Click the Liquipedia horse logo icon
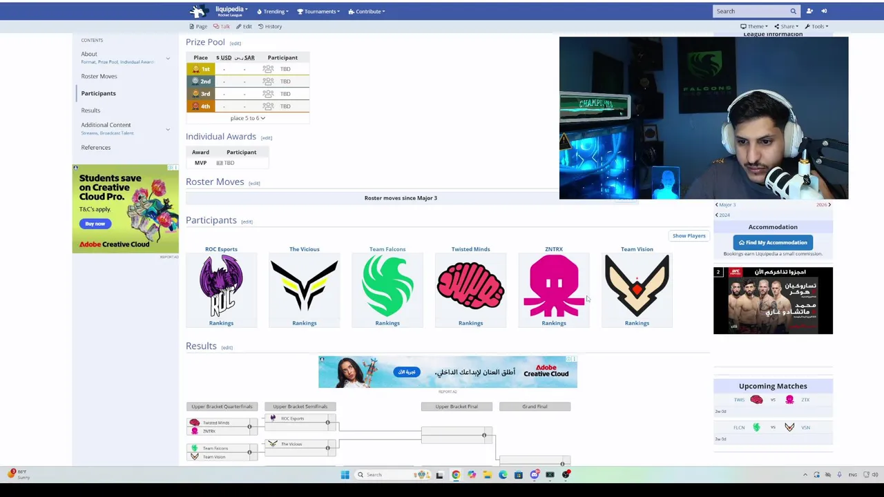Viewport: 884px width, 497px height. 199,11
